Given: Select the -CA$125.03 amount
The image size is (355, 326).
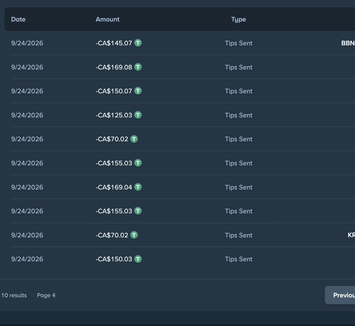Looking at the screenshot, I should [114, 115].
